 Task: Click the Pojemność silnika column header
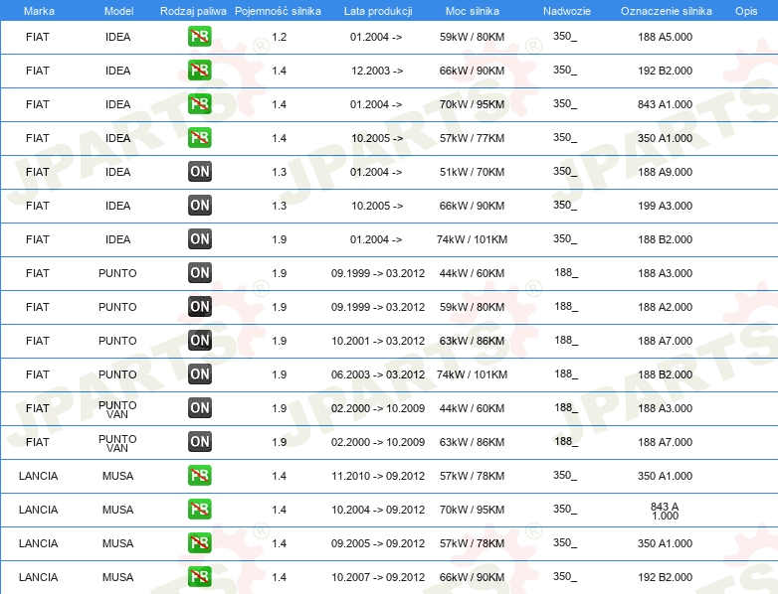[278, 11]
